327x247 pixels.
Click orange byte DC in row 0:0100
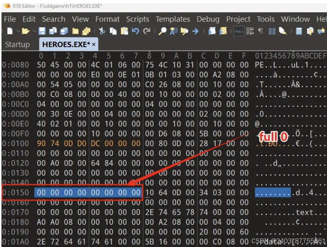click(x=95, y=143)
